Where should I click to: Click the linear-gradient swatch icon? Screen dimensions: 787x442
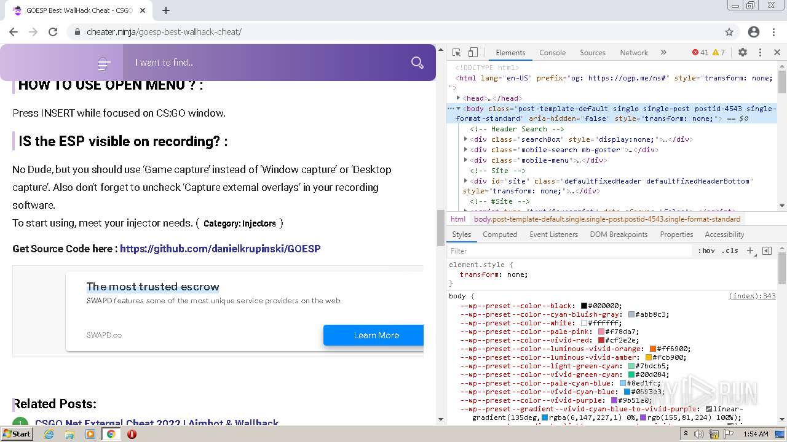click(x=709, y=409)
